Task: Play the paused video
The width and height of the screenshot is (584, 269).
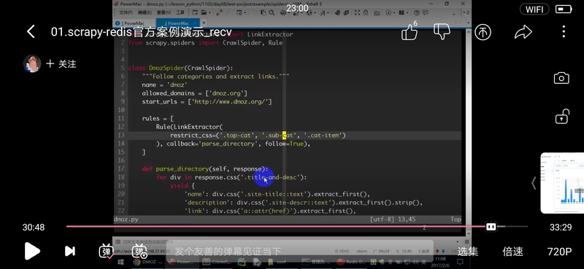Action: tap(32, 252)
